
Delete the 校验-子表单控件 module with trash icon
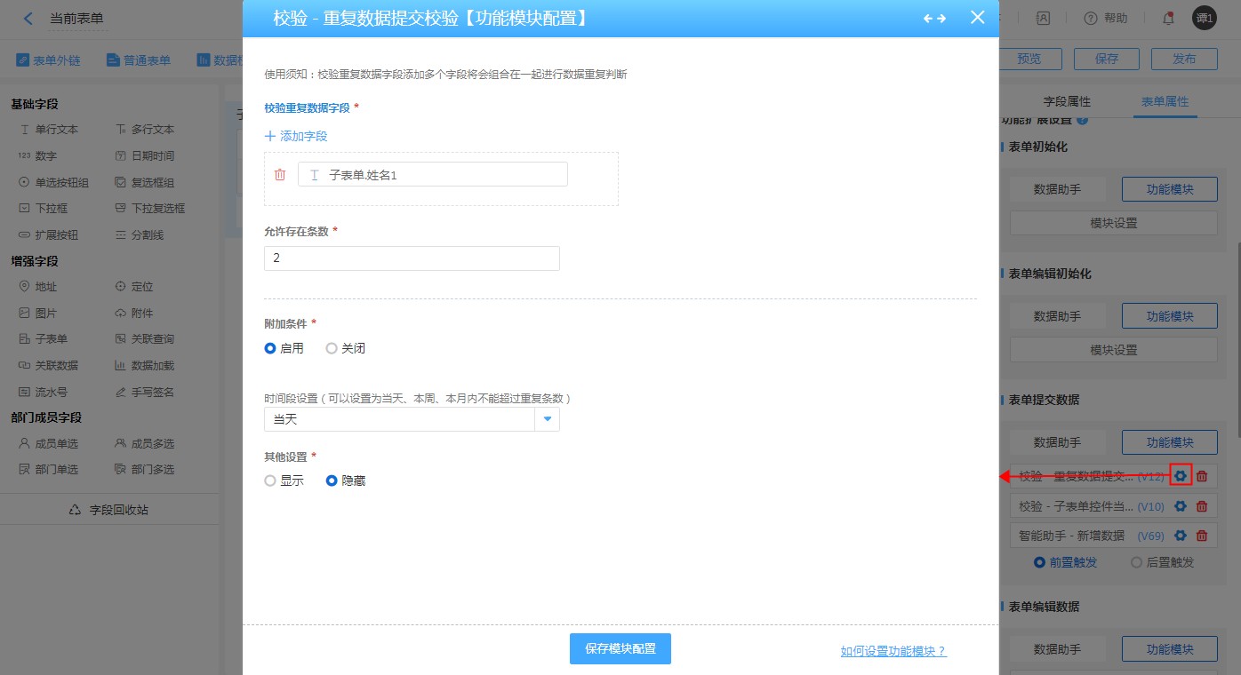click(x=1202, y=506)
